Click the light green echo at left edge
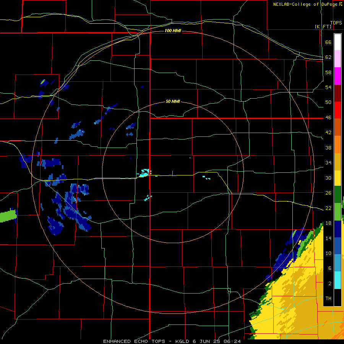 point(8,216)
